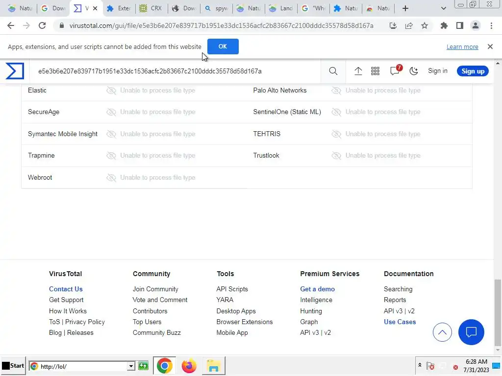Viewport: 502px width, 376px height.
Task: Click the Sign in link
Action: pos(438,71)
